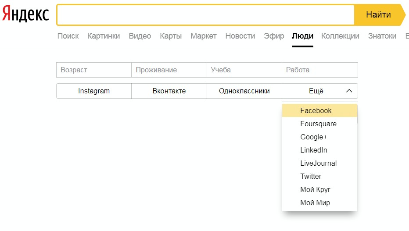Switch to the Эфир tab

click(274, 36)
